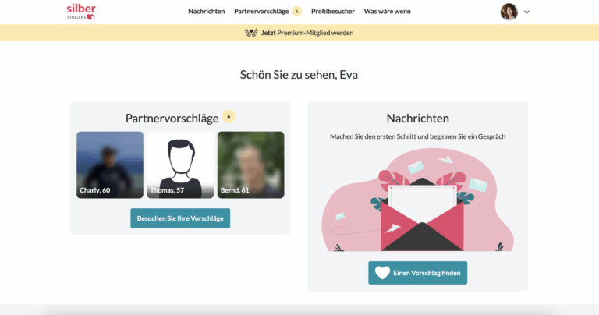Click the SilberSingles logo
Viewport: 599px width, 315px height.
[81, 12]
